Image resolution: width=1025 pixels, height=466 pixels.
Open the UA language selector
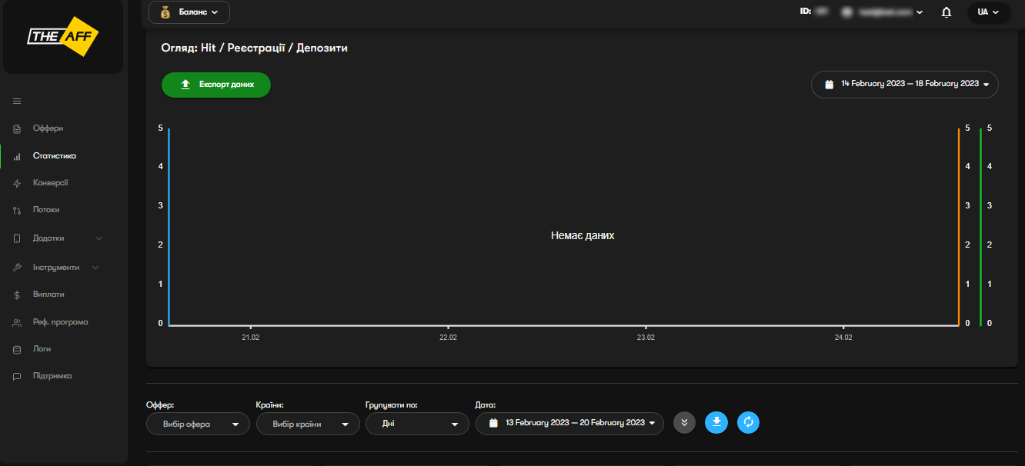tap(988, 12)
